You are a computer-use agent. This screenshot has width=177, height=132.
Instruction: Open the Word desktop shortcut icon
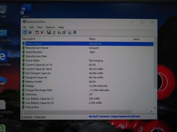26,11
